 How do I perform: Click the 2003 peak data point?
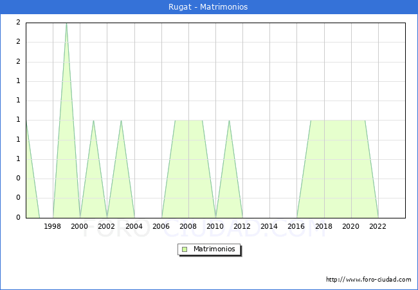[x=121, y=121]
